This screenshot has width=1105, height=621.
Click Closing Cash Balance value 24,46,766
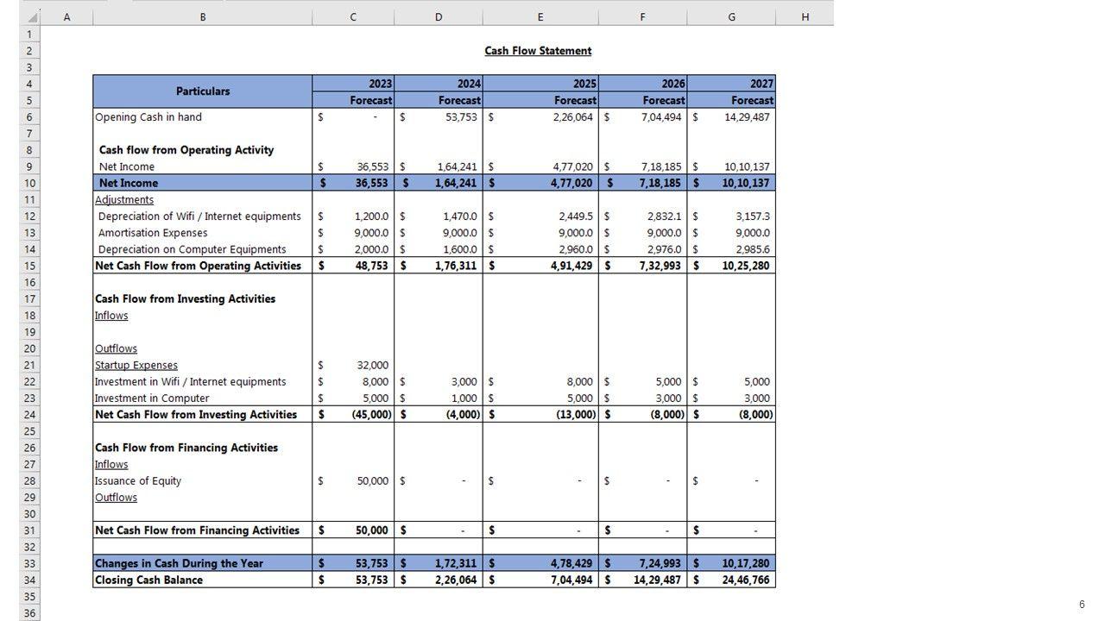pyautogui.click(x=746, y=580)
